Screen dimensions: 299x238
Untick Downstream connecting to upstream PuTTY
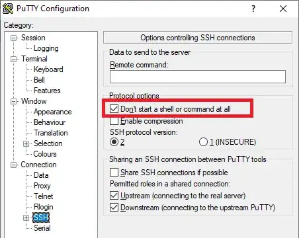[114, 208]
